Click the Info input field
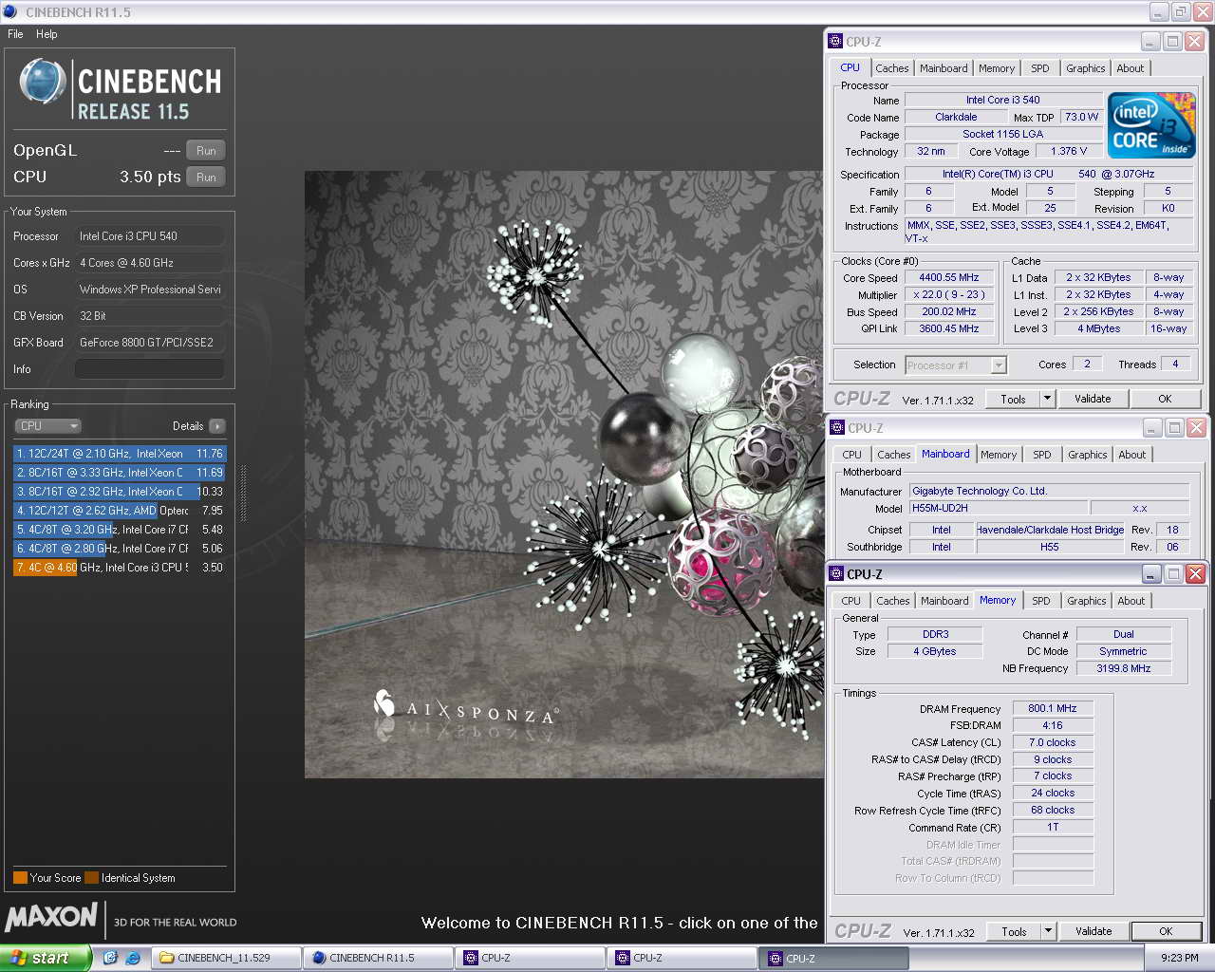The height and width of the screenshot is (972, 1215). [150, 369]
